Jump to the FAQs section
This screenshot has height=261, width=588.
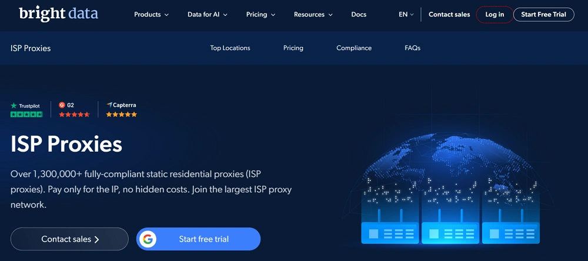pos(413,48)
